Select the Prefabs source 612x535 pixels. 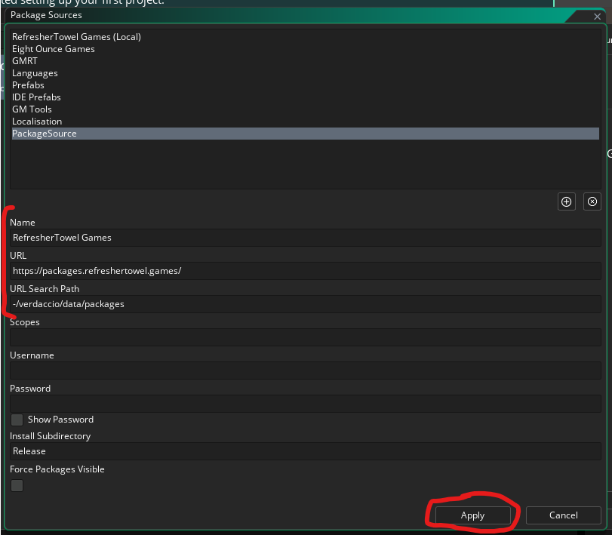click(x=305, y=85)
